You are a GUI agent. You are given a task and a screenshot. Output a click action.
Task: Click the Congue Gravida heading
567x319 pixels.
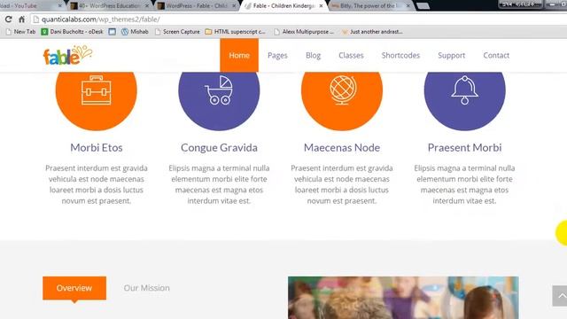219,148
